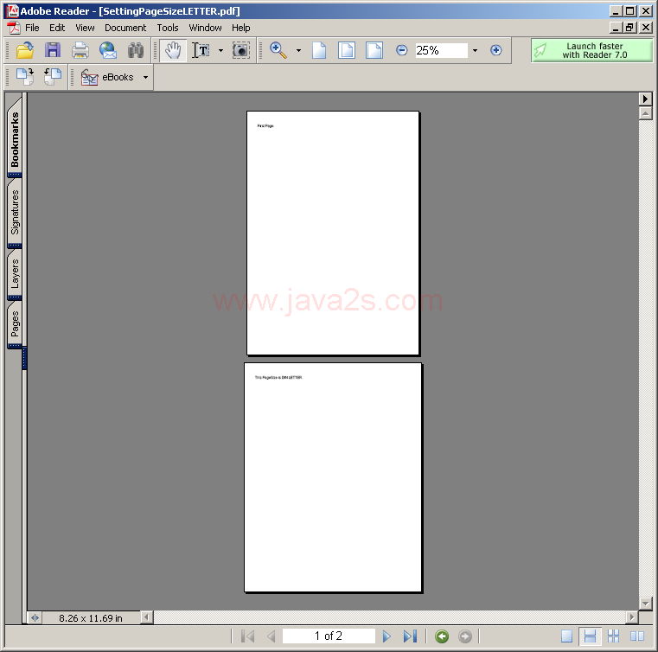Open the View menu
Image resolution: width=658 pixels, height=652 pixels.
click(x=85, y=28)
